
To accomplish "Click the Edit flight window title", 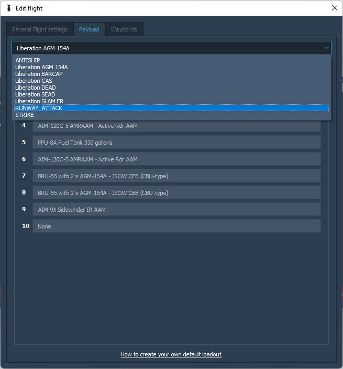I will 29,8.
